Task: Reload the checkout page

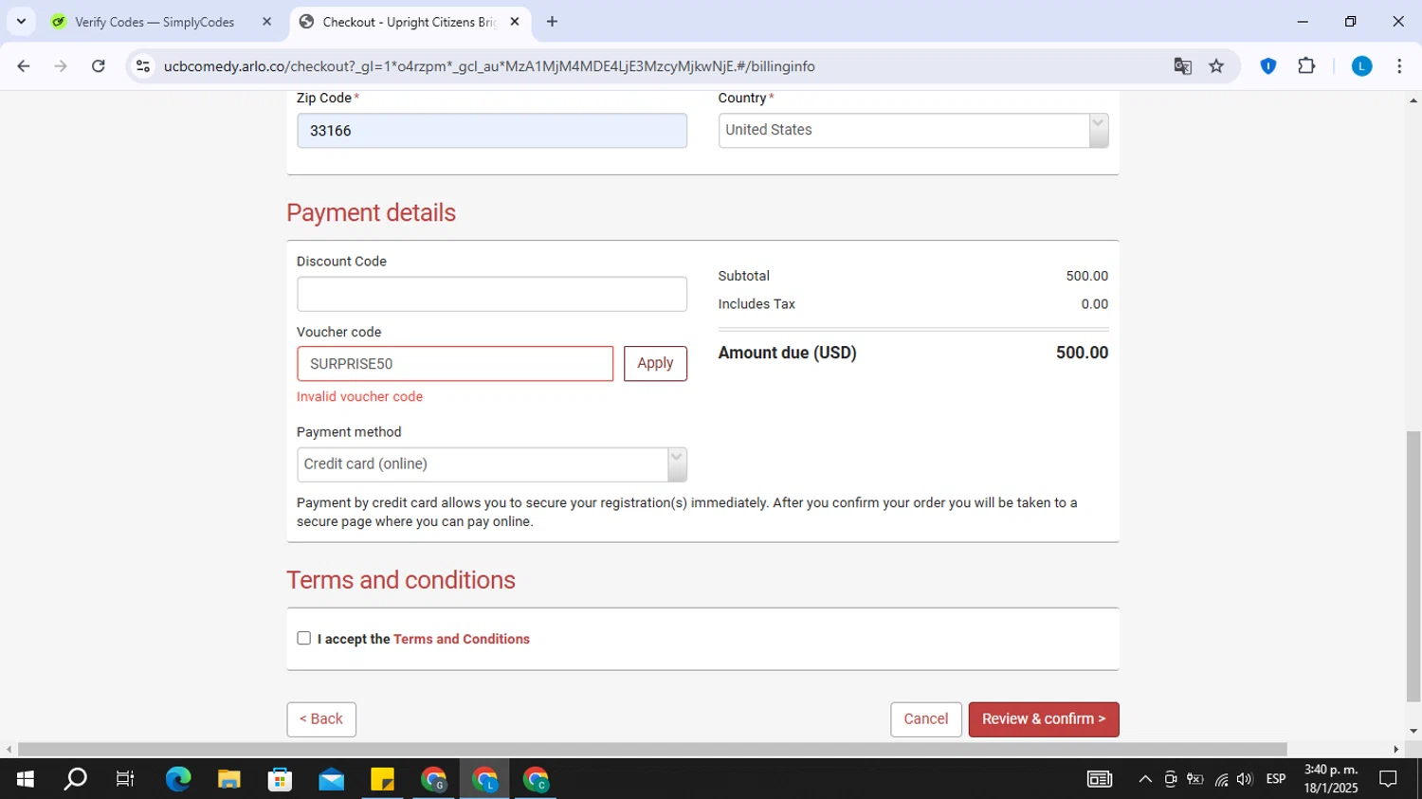Action: point(99,66)
